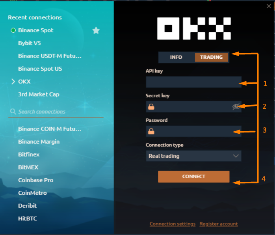The image size is (275, 235).
Task: Click the lock icon in Secret key field
Action: click(151, 106)
